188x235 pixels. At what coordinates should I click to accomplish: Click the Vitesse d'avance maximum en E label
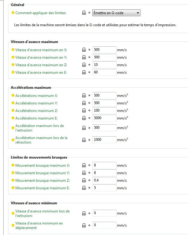pos(41,72)
